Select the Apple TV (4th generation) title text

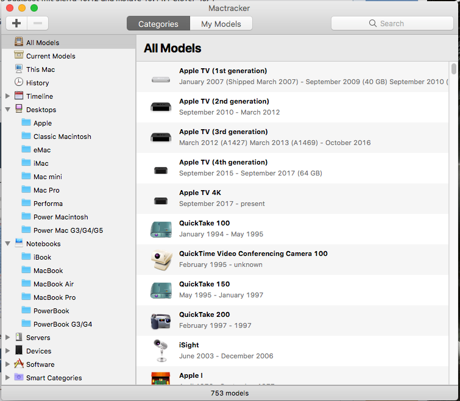click(223, 162)
